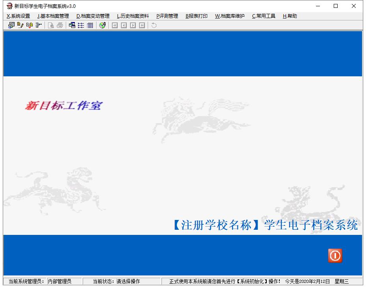Click the print preview magnifier icon
Viewport: 366px width, 288px height.
click(51, 25)
